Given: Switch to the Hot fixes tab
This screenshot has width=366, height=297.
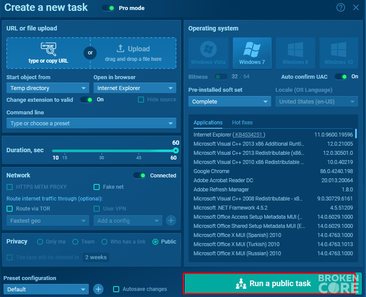Looking at the screenshot, I should coord(242,123).
